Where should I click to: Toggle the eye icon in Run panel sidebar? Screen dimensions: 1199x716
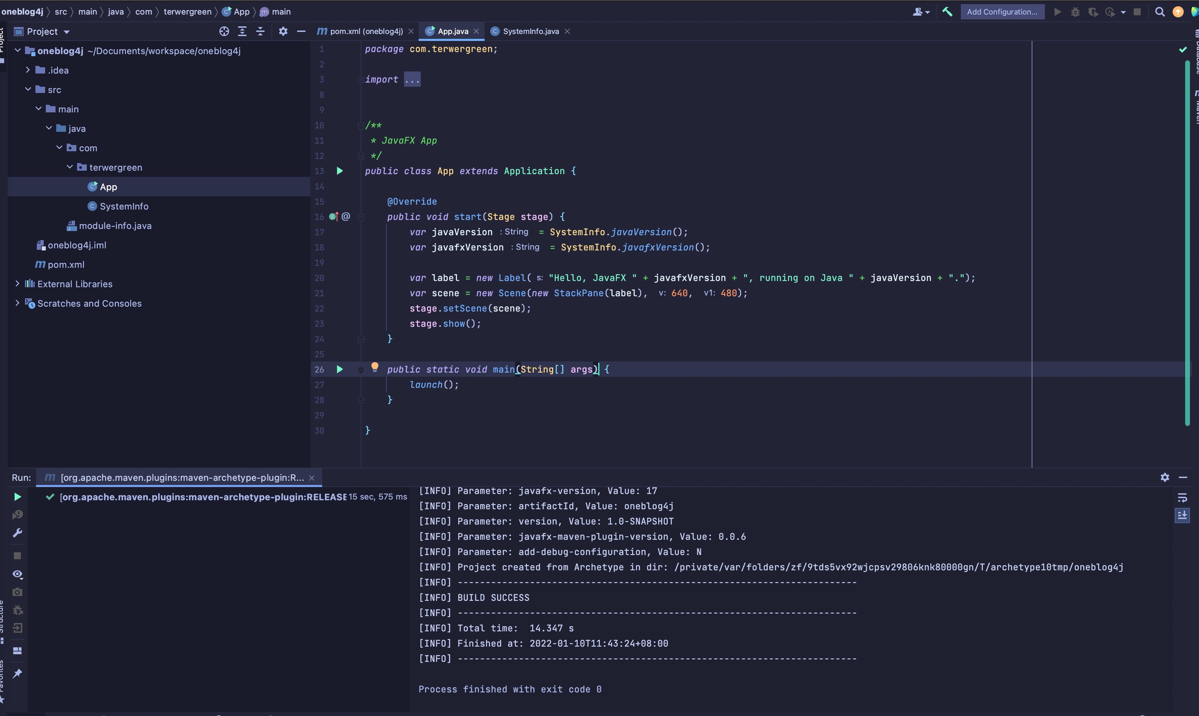coord(17,574)
